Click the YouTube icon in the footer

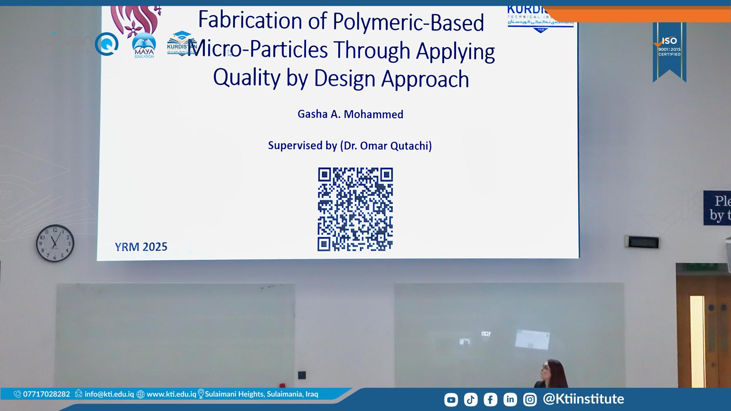pyautogui.click(x=451, y=399)
